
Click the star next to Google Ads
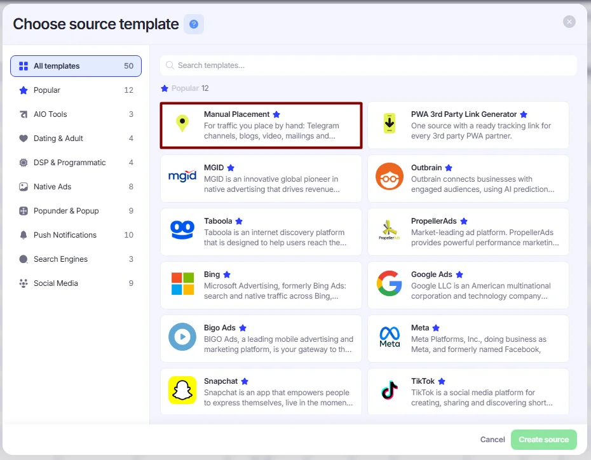click(x=459, y=274)
